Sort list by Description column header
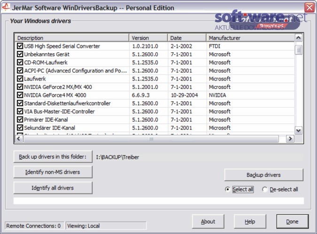This screenshot has height=234, width=317. [x=72, y=38]
